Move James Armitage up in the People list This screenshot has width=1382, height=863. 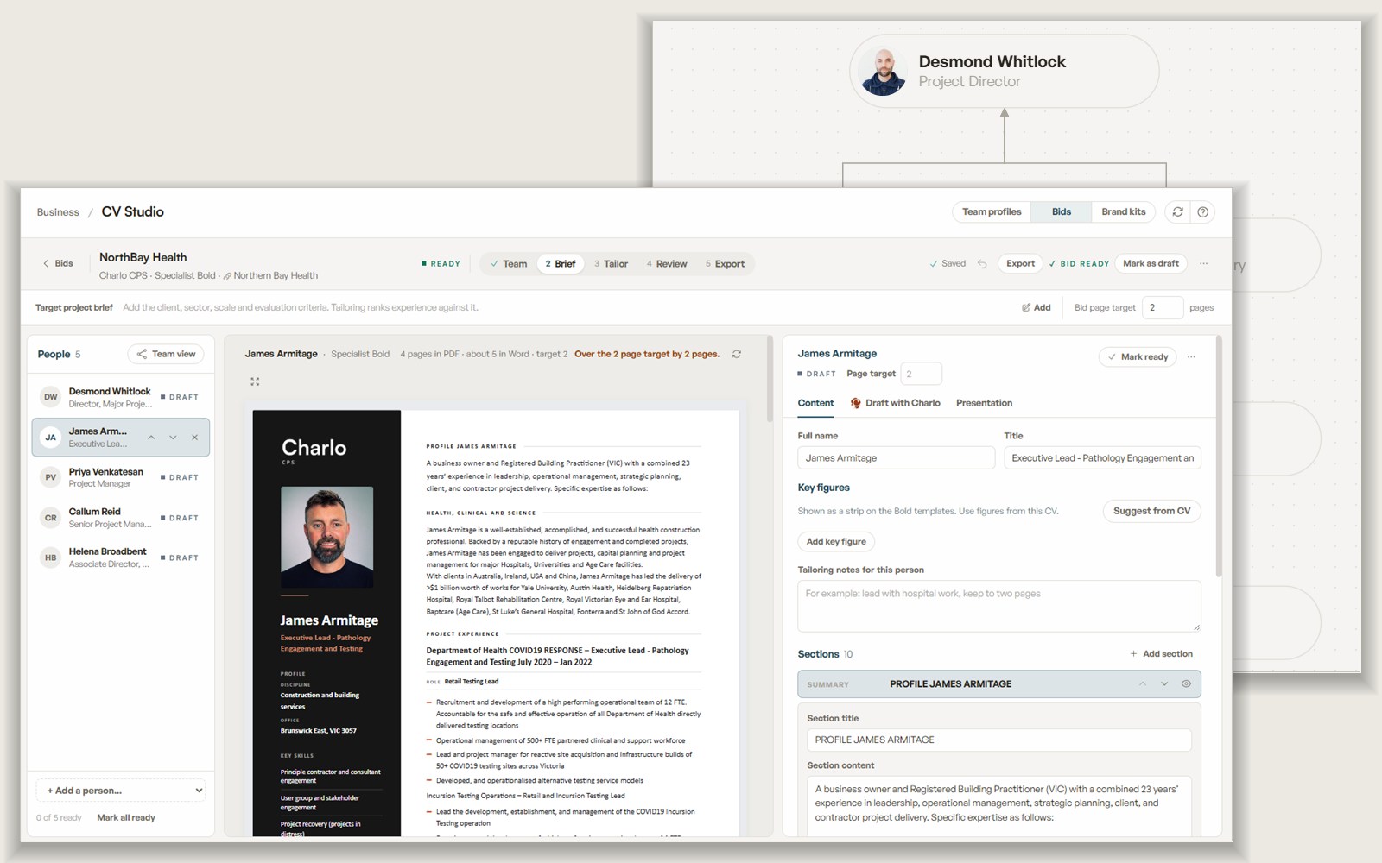151,438
